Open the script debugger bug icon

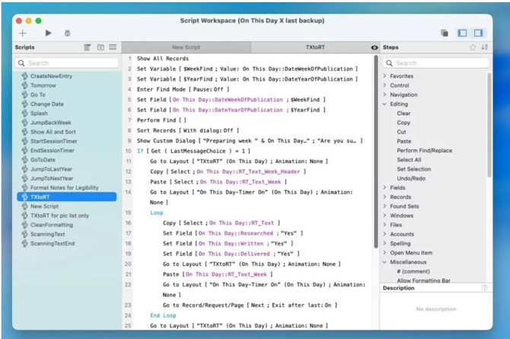[68, 34]
